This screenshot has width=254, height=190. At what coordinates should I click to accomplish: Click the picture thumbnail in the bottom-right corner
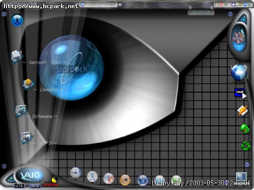coord(241,177)
